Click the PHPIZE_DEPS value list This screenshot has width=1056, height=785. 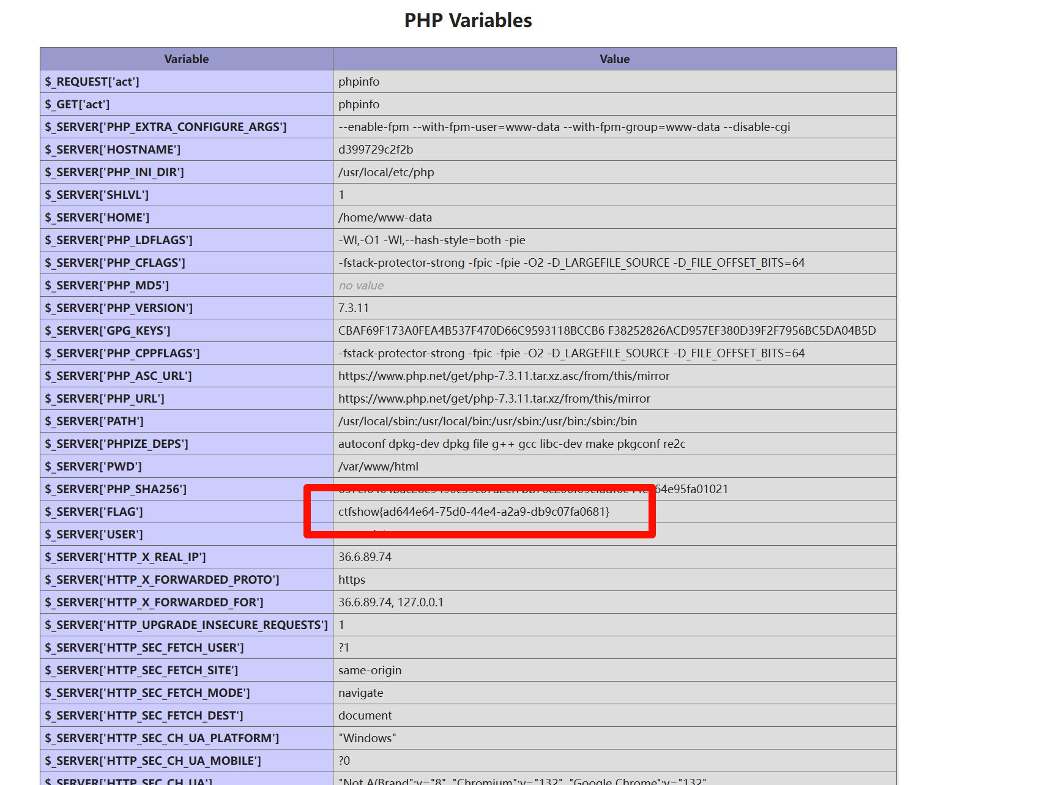click(x=511, y=444)
